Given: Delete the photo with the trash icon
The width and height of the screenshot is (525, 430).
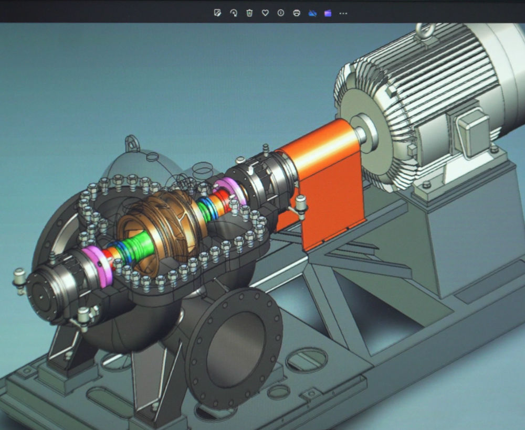Looking at the screenshot, I should [249, 13].
